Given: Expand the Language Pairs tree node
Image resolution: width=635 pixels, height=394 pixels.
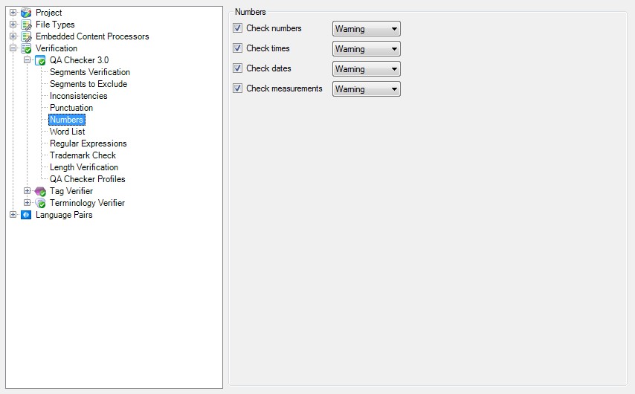Looking at the screenshot, I should coord(13,215).
